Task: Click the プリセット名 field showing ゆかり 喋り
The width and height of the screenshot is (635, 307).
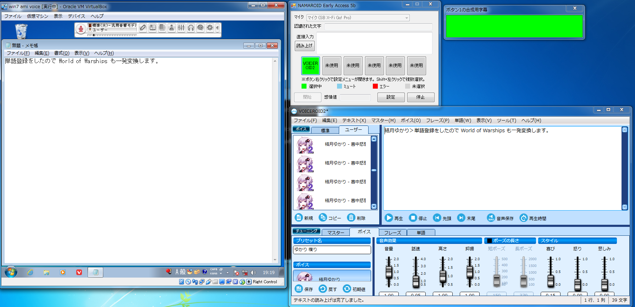Action: pos(332,250)
